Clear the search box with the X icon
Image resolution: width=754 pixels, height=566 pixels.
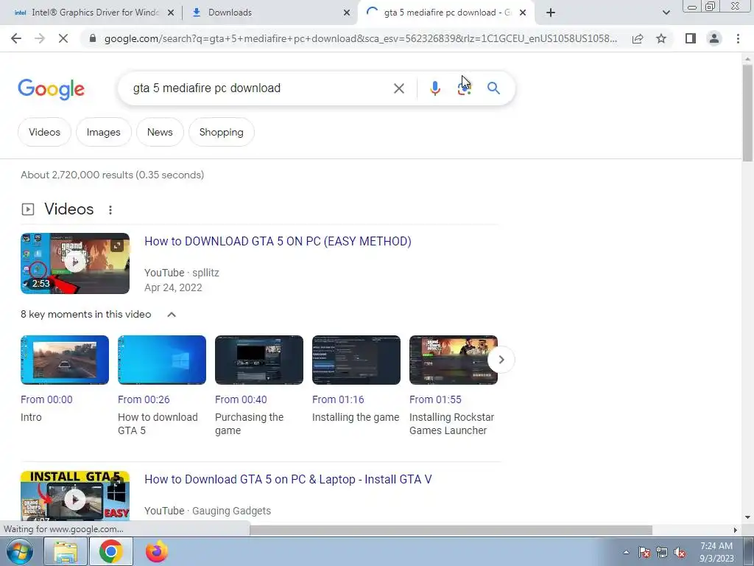coord(398,88)
